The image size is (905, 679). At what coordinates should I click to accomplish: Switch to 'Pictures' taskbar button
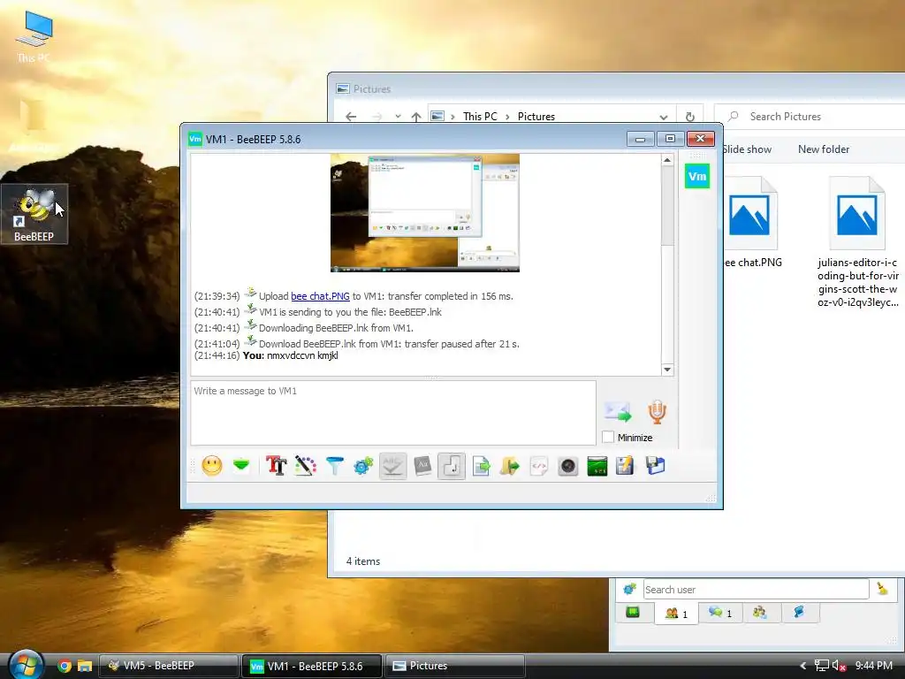[454, 666]
